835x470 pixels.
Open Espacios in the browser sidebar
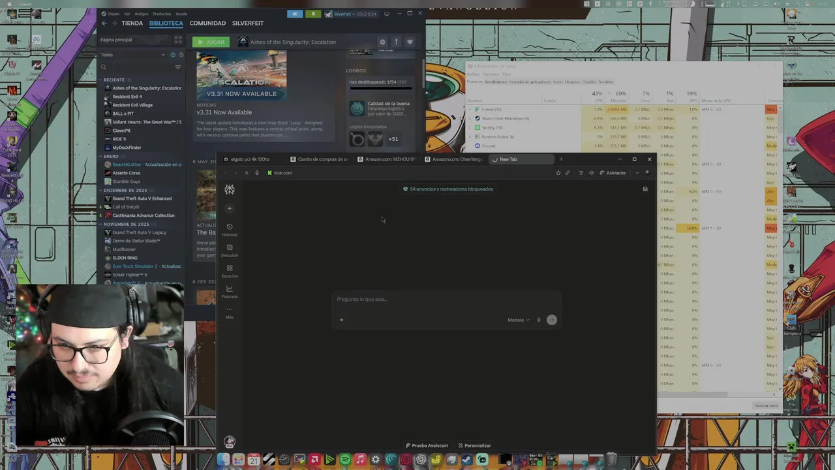pyautogui.click(x=229, y=271)
